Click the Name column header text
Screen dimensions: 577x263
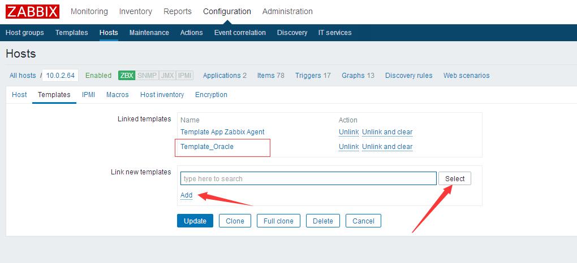(x=190, y=120)
